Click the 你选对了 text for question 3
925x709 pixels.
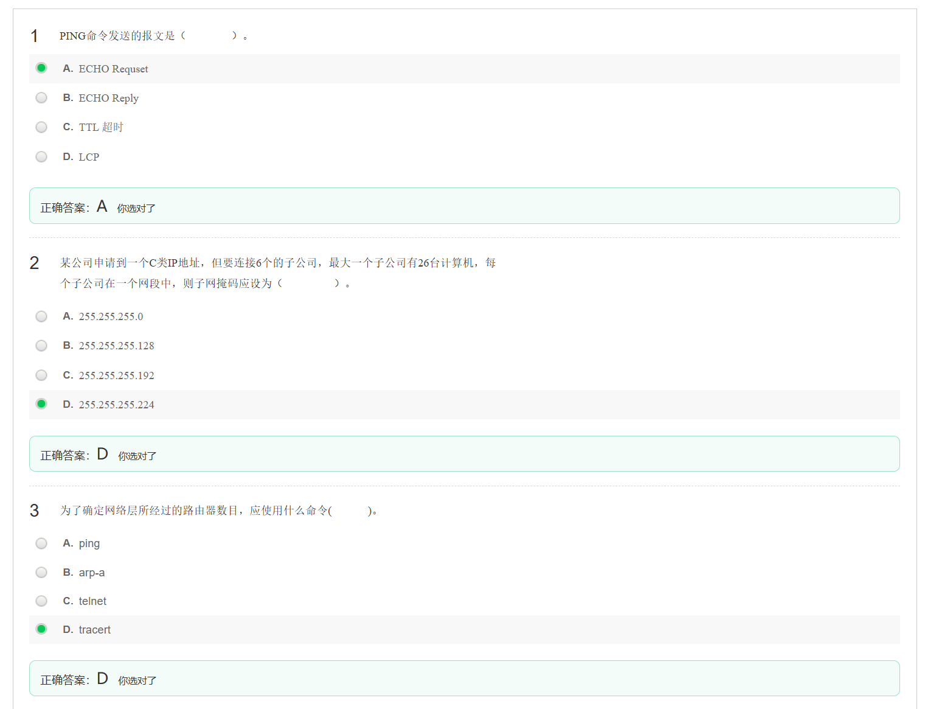click(136, 680)
